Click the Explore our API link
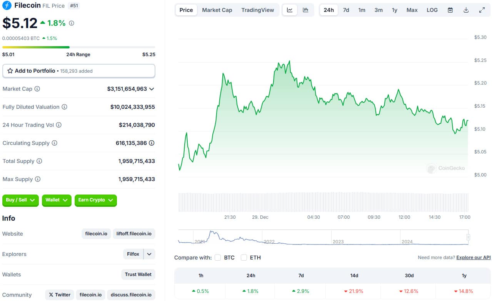Viewport: 492px width, 301px height. [474, 258]
